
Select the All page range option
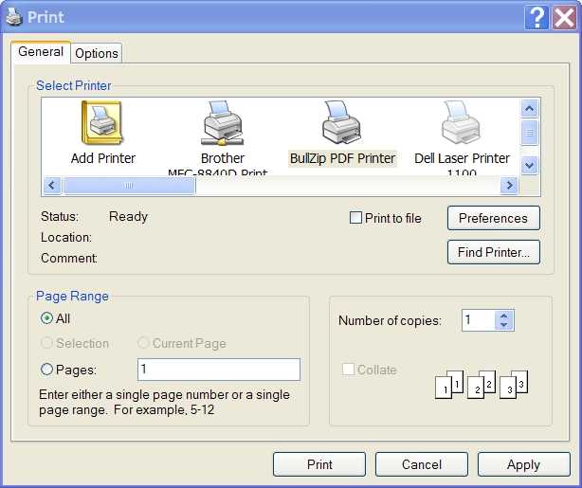pyautogui.click(x=46, y=318)
